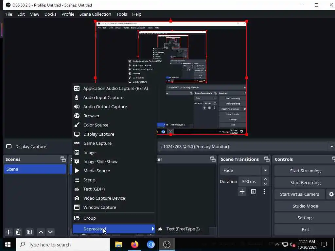Click Start Streaming button
This screenshot has width=335, height=251.
point(305,171)
